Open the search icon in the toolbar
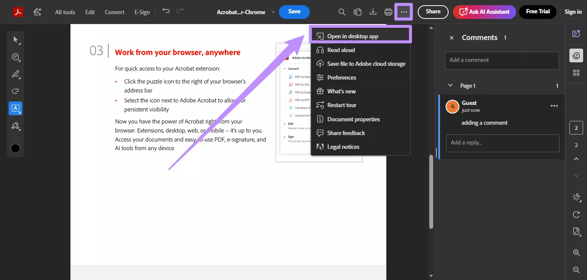Screen dimensions: 587x280 click(342, 12)
